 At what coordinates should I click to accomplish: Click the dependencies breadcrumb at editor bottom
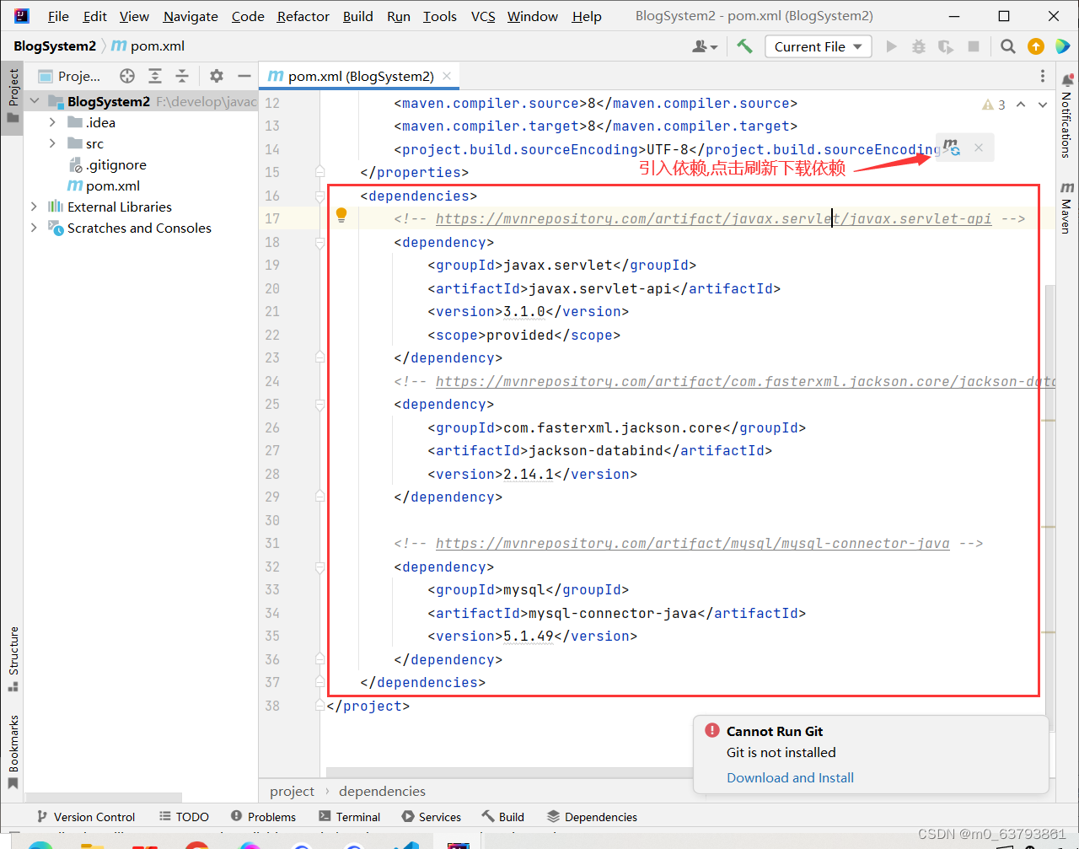tap(382, 791)
